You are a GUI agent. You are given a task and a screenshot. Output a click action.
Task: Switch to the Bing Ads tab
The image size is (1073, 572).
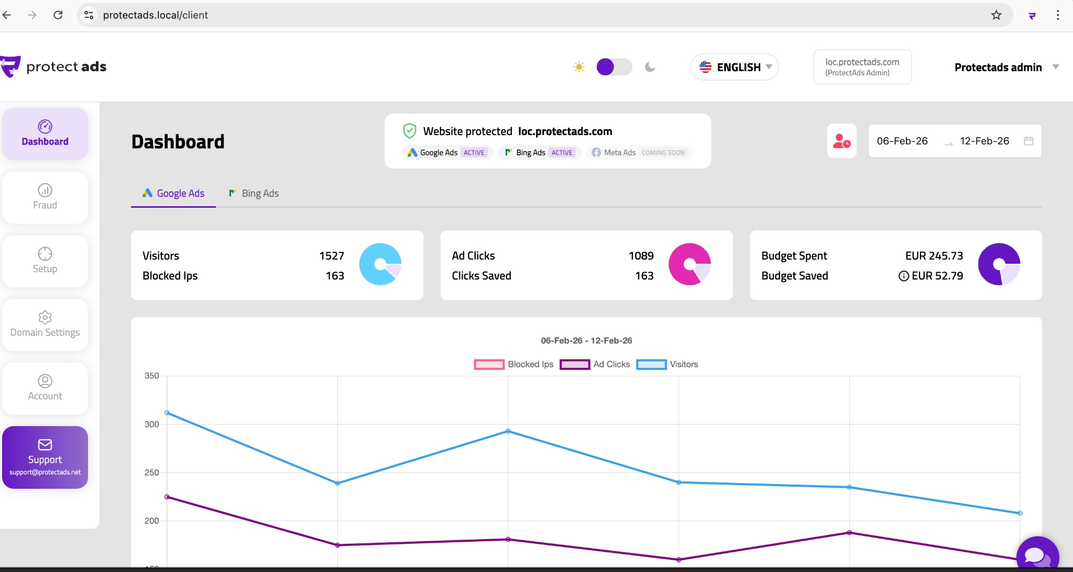point(254,193)
